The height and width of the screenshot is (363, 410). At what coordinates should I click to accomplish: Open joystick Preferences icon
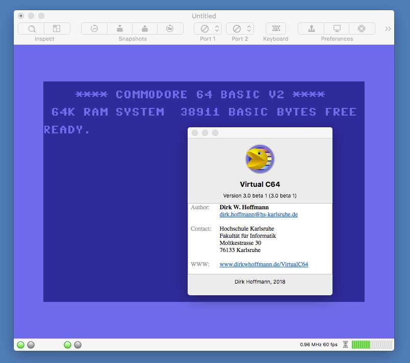(311, 29)
